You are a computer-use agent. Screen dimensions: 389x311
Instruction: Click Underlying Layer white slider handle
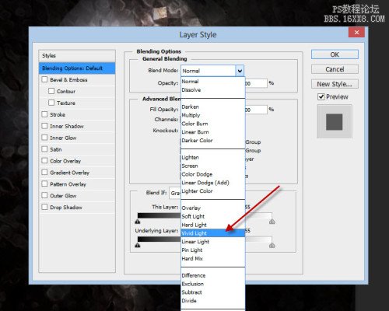point(272,245)
